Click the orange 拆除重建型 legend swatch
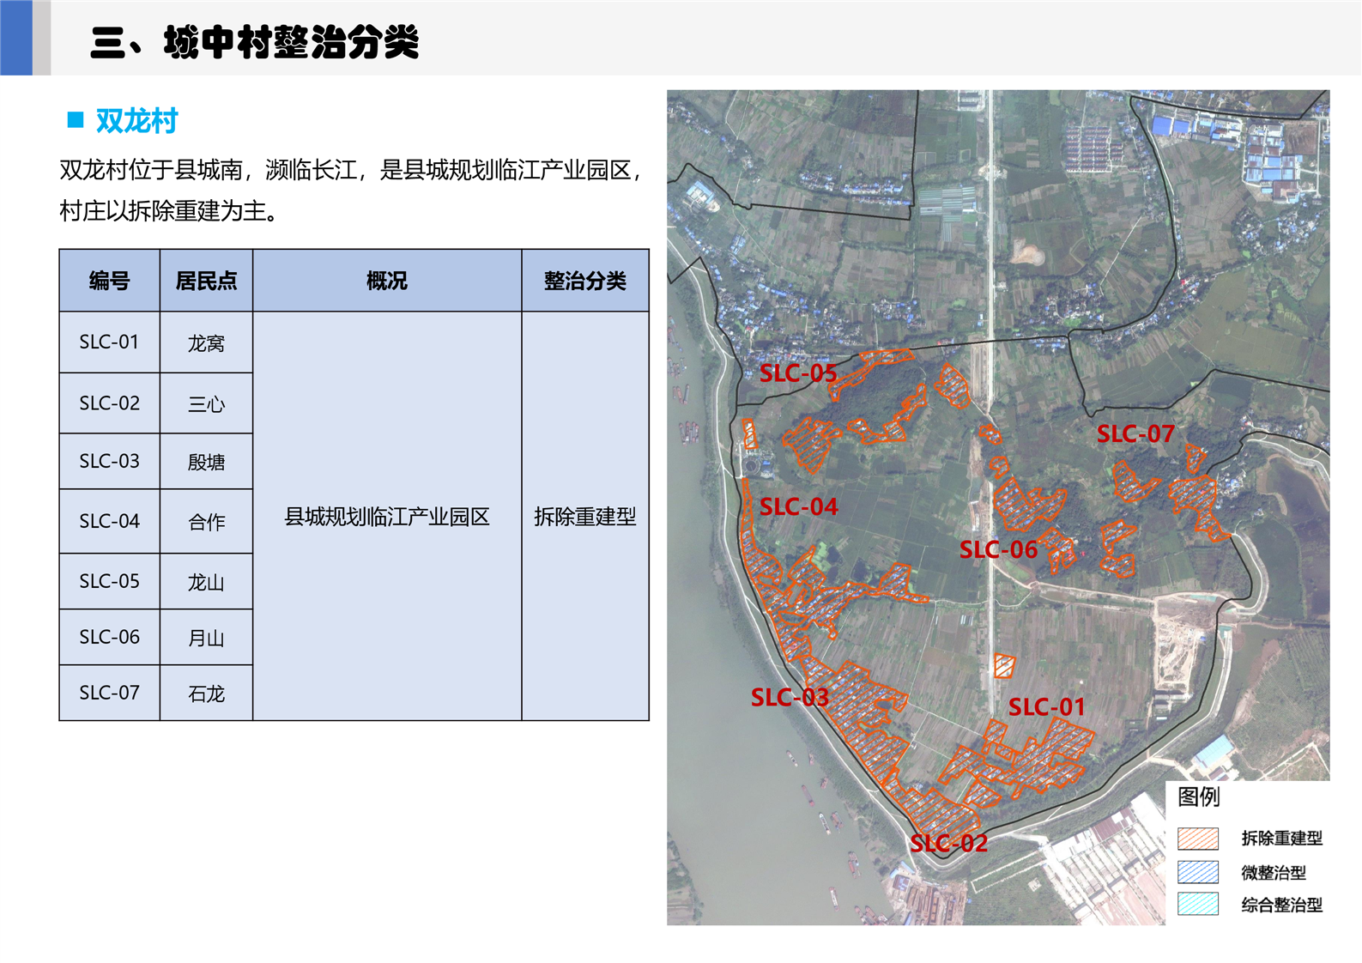Image resolution: width=1362 pixels, height=963 pixels. (1198, 838)
